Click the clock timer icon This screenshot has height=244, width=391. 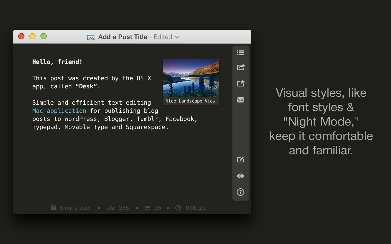point(178,208)
